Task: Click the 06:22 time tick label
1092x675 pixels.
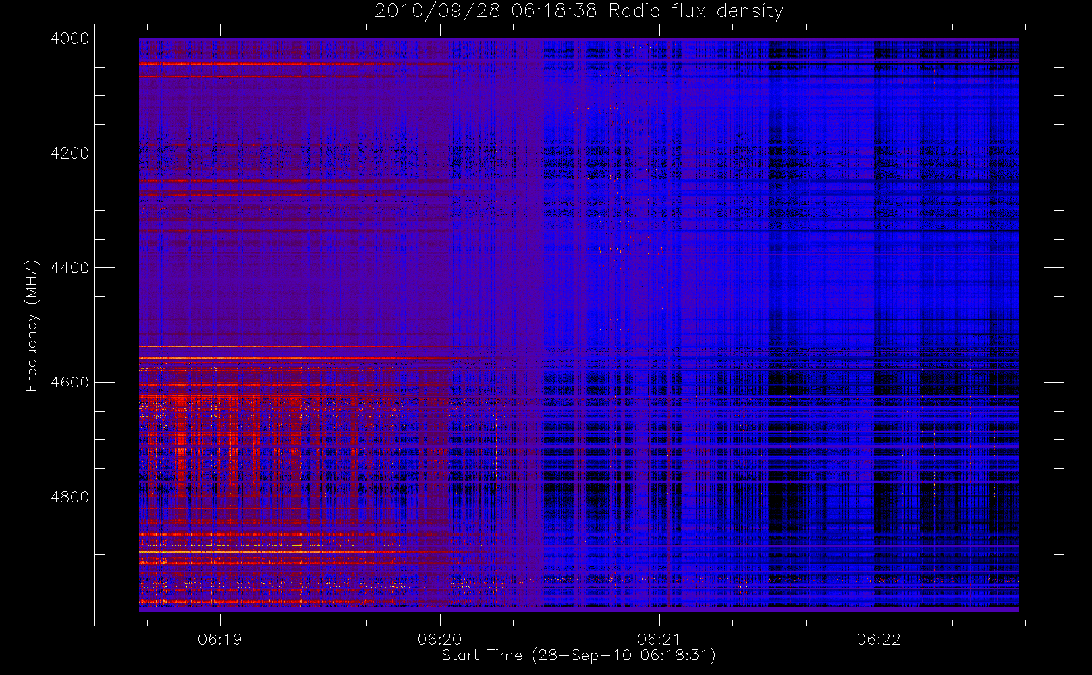Action: [x=879, y=639]
